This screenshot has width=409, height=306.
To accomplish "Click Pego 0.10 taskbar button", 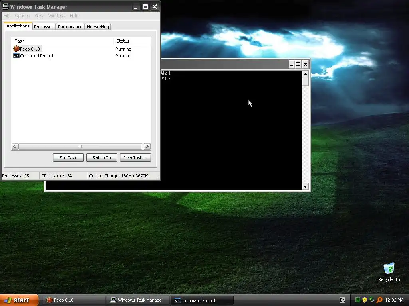I will [74, 300].
